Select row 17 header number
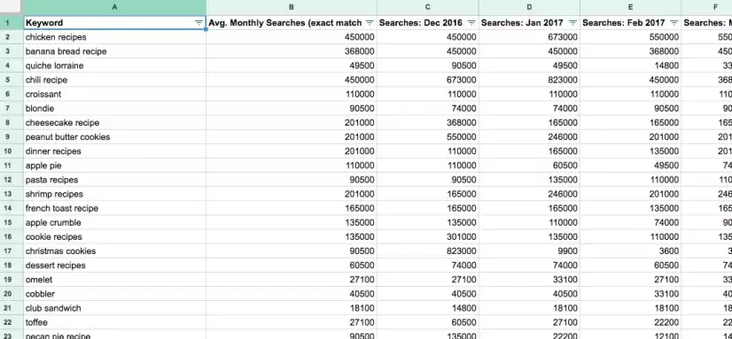The height and width of the screenshot is (339, 732). pos(12,250)
